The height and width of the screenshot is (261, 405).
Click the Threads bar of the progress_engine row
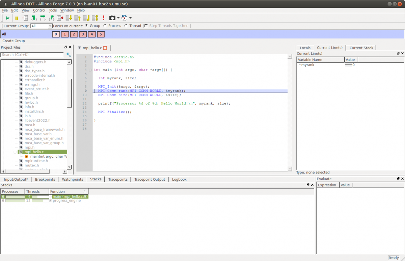40,201
